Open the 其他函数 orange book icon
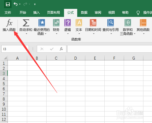The width and height of the screenshot is (152, 123). [143, 23]
